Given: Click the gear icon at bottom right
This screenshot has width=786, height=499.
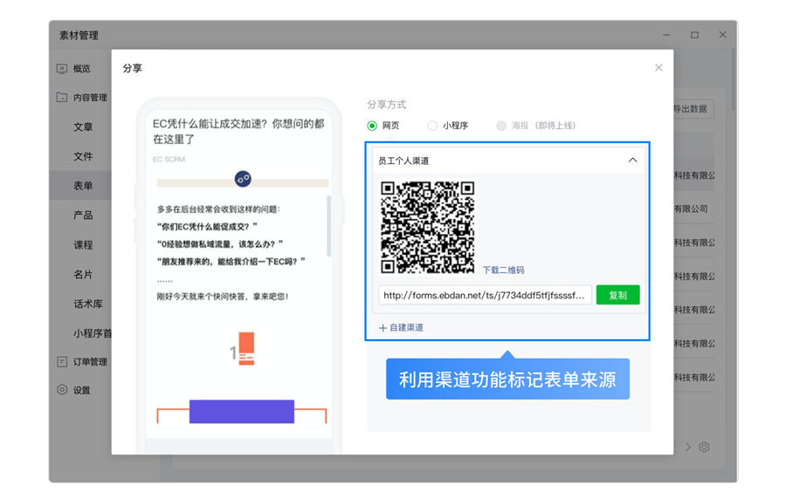Looking at the screenshot, I should [704, 447].
